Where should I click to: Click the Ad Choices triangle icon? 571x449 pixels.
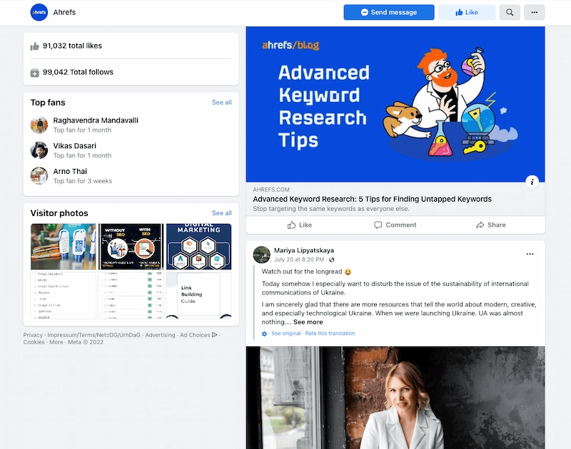point(215,335)
